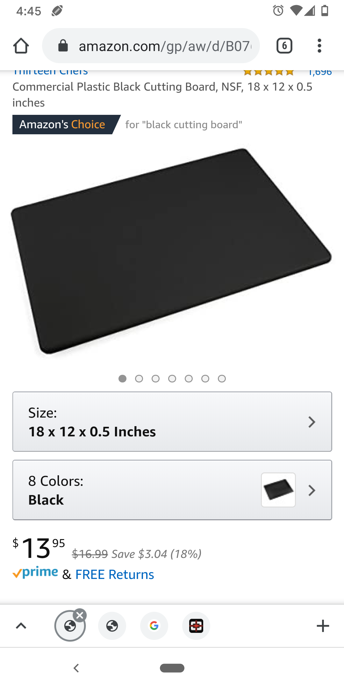This screenshot has height=689, width=344.
Task: Tap the browser home icon
Action: 21,46
